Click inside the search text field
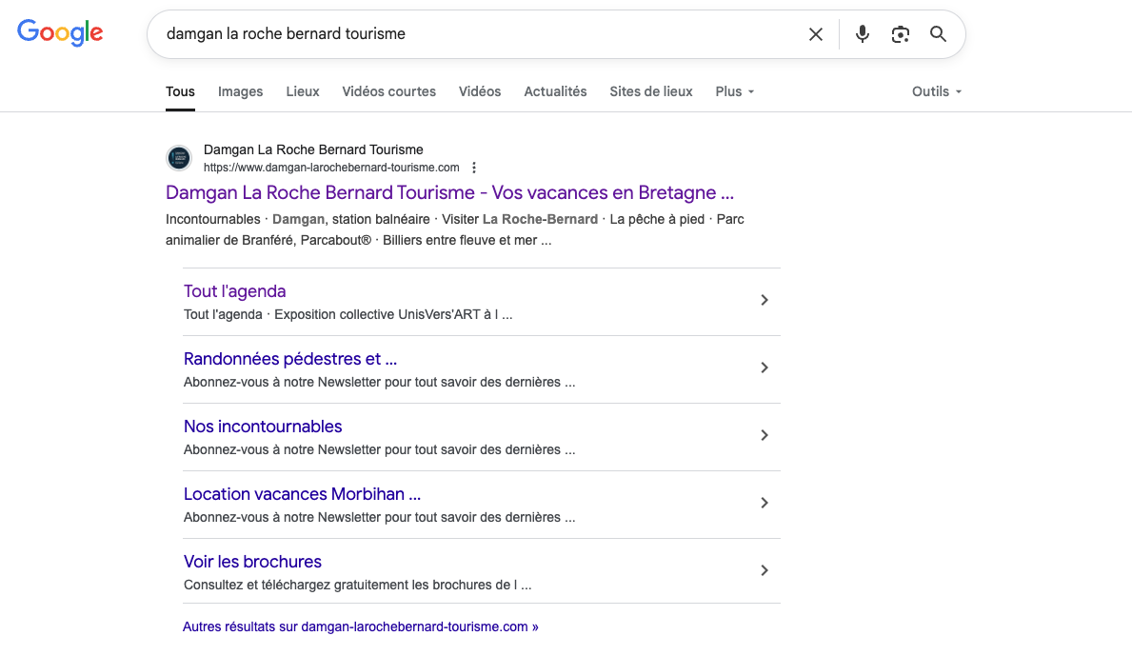The image size is (1132, 656). [476, 34]
